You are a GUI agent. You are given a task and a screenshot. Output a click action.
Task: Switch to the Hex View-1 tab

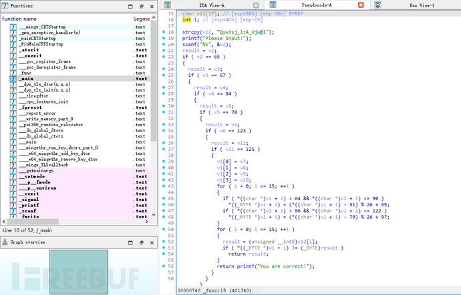click(x=420, y=5)
